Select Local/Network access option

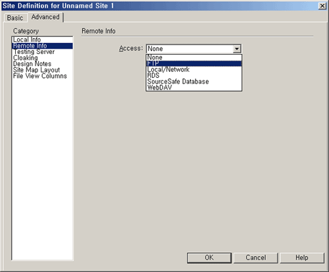point(194,70)
